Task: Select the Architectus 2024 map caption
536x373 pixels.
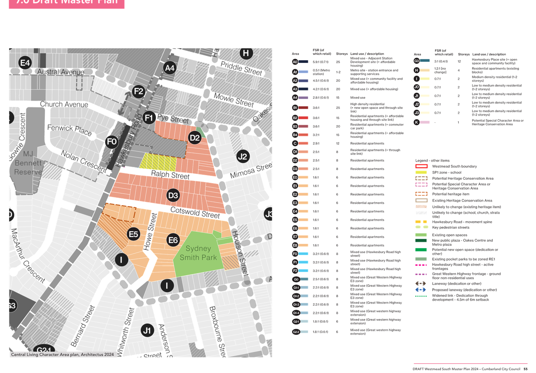Action: [63, 355]
